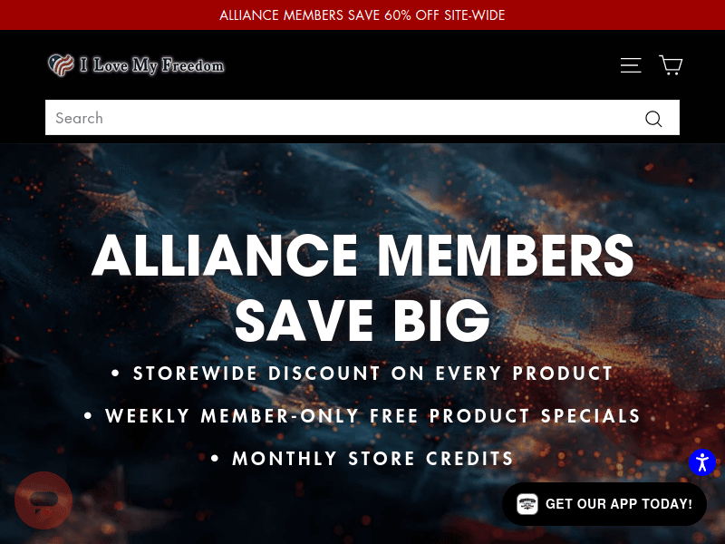Click the Alliance Members Save 60% announcement
Image resolution: width=725 pixels, height=544 pixels.
pos(362,15)
